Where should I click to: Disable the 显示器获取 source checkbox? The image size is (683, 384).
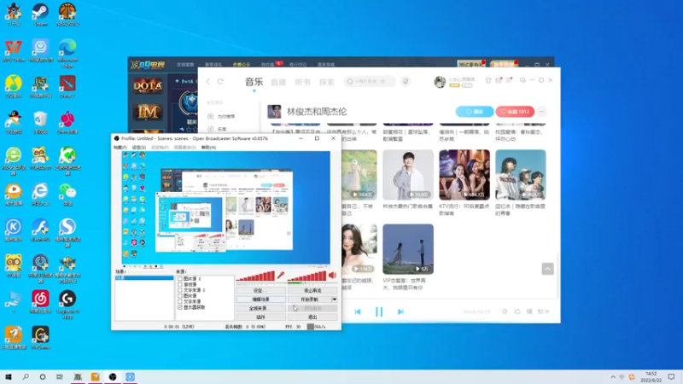tap(180, 307)
